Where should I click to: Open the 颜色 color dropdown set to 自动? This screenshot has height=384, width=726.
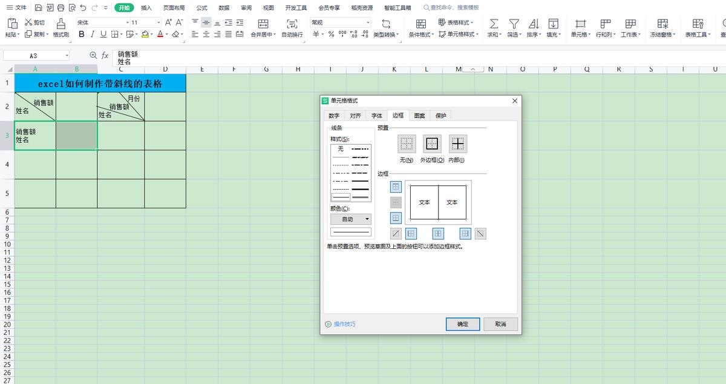click(351, 219)
